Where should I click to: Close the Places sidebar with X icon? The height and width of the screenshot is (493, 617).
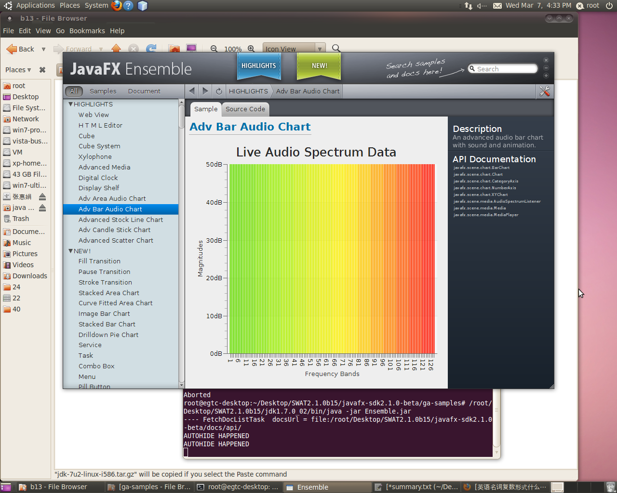coord(42,70)
